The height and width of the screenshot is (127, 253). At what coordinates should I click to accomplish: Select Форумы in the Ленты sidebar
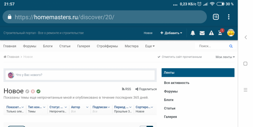[x=171, y=91]
